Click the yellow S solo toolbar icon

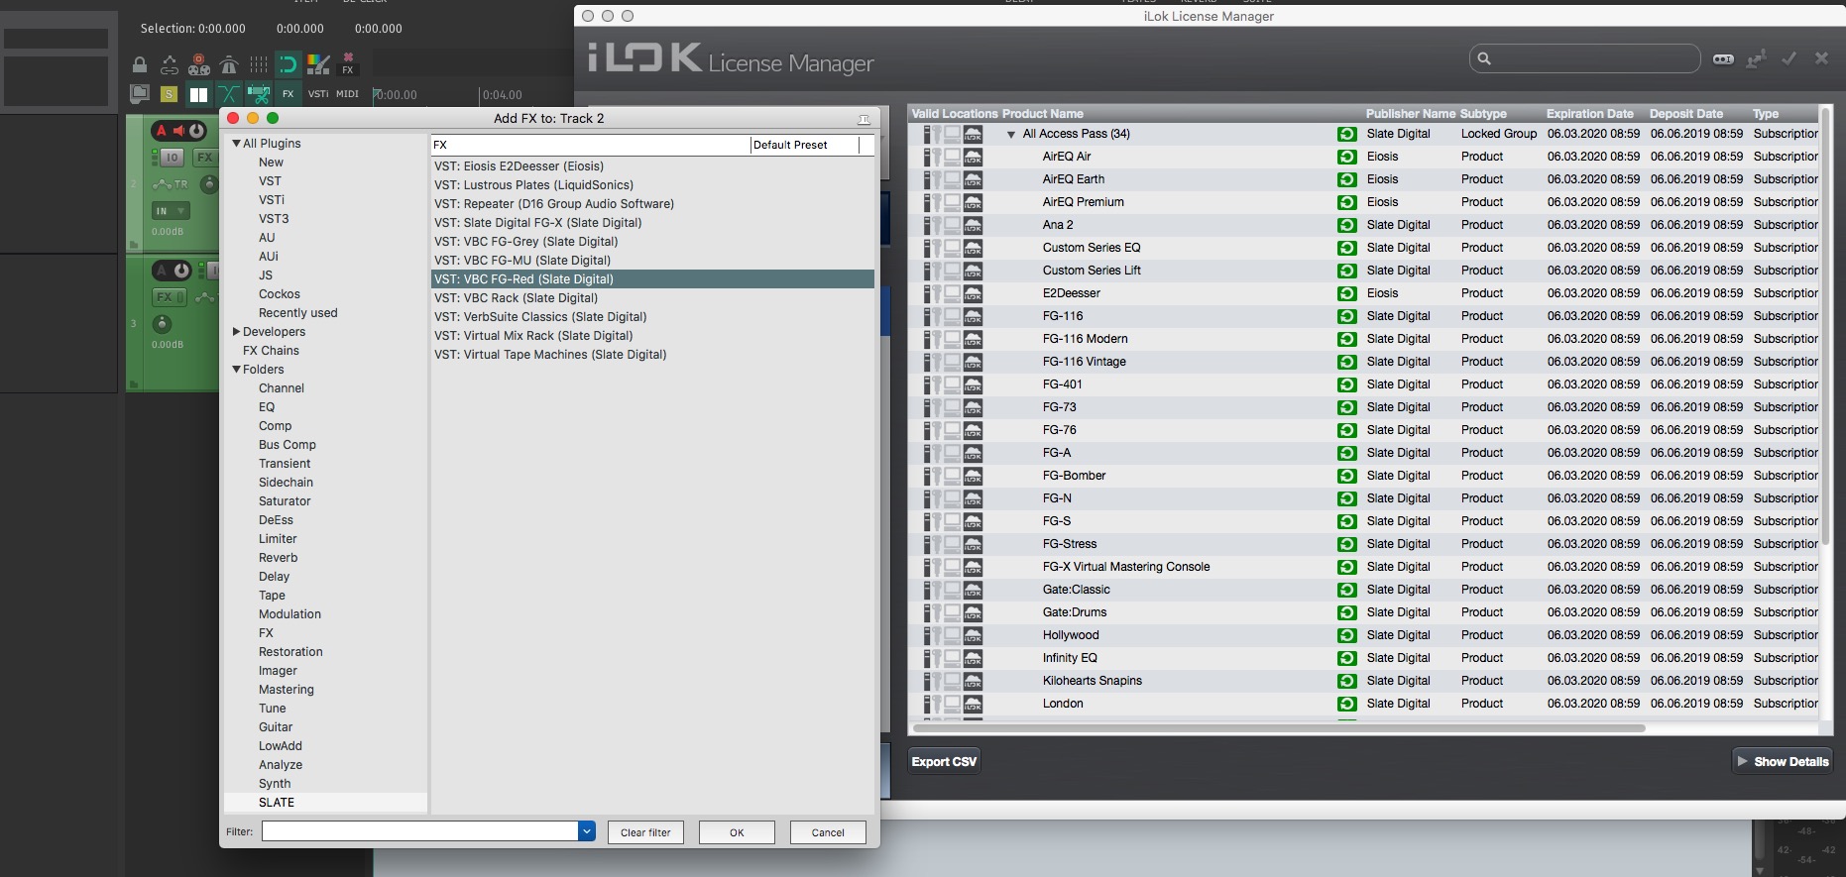170,94
